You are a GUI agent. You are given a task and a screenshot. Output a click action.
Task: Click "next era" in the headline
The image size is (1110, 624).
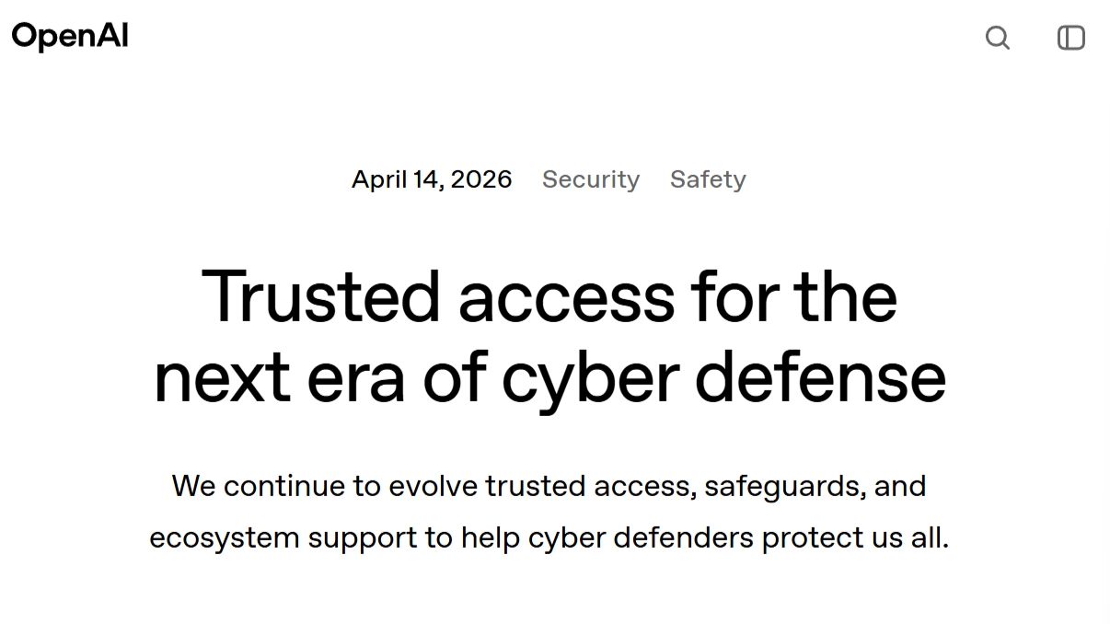point(279,377)
